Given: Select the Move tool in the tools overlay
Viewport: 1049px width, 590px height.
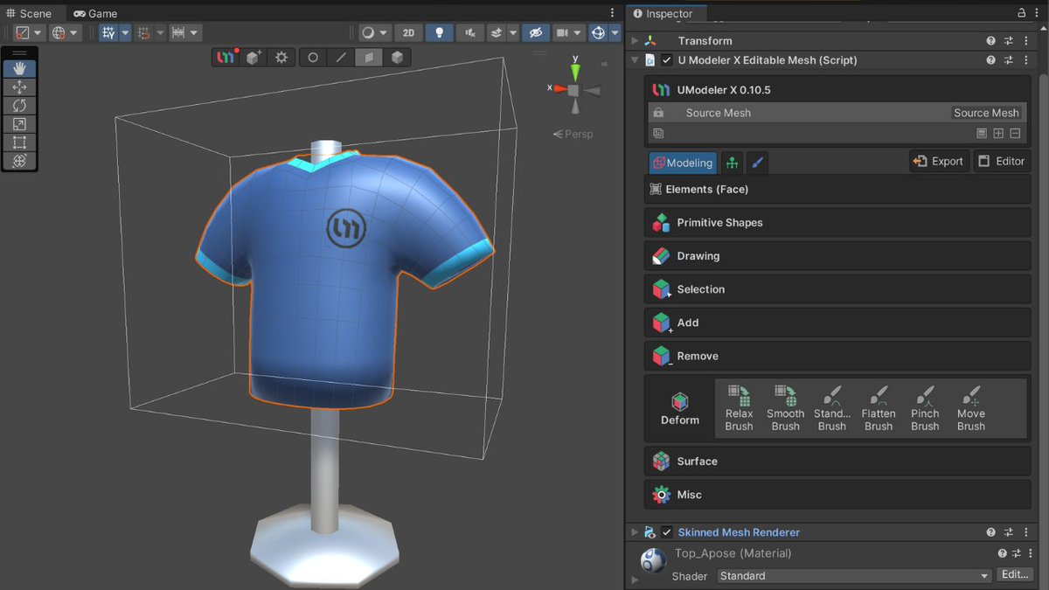Looking at the screenshot, I should click(19, 87).
